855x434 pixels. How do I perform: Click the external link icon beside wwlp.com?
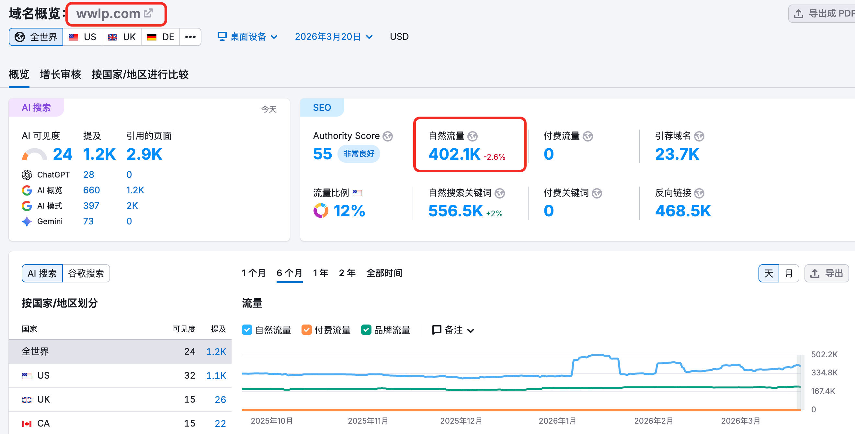click(x=148, y=13)
